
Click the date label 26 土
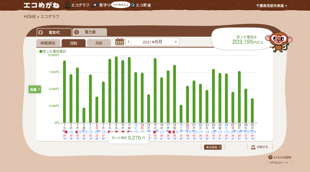(x=226, y=127)
